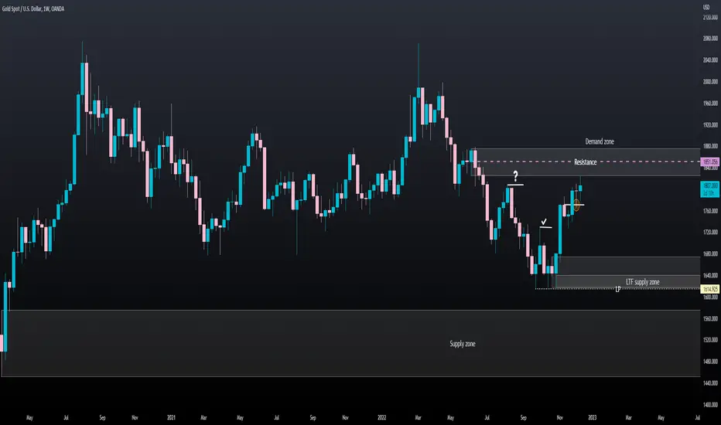This screenshot has height=425, width=721.
Task: Click the Nov label just before 2022
Action: [345, 417]
